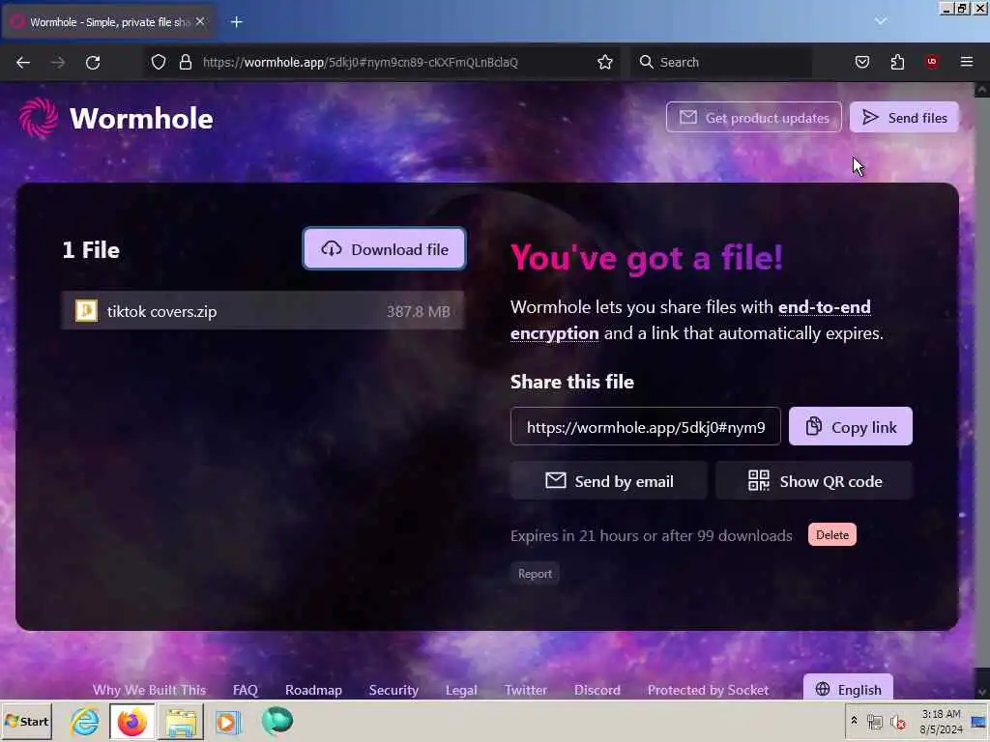This screenshot has width=990, height=742.
Task: Click the Wormhole title text
Action: [x=141, y=118]
